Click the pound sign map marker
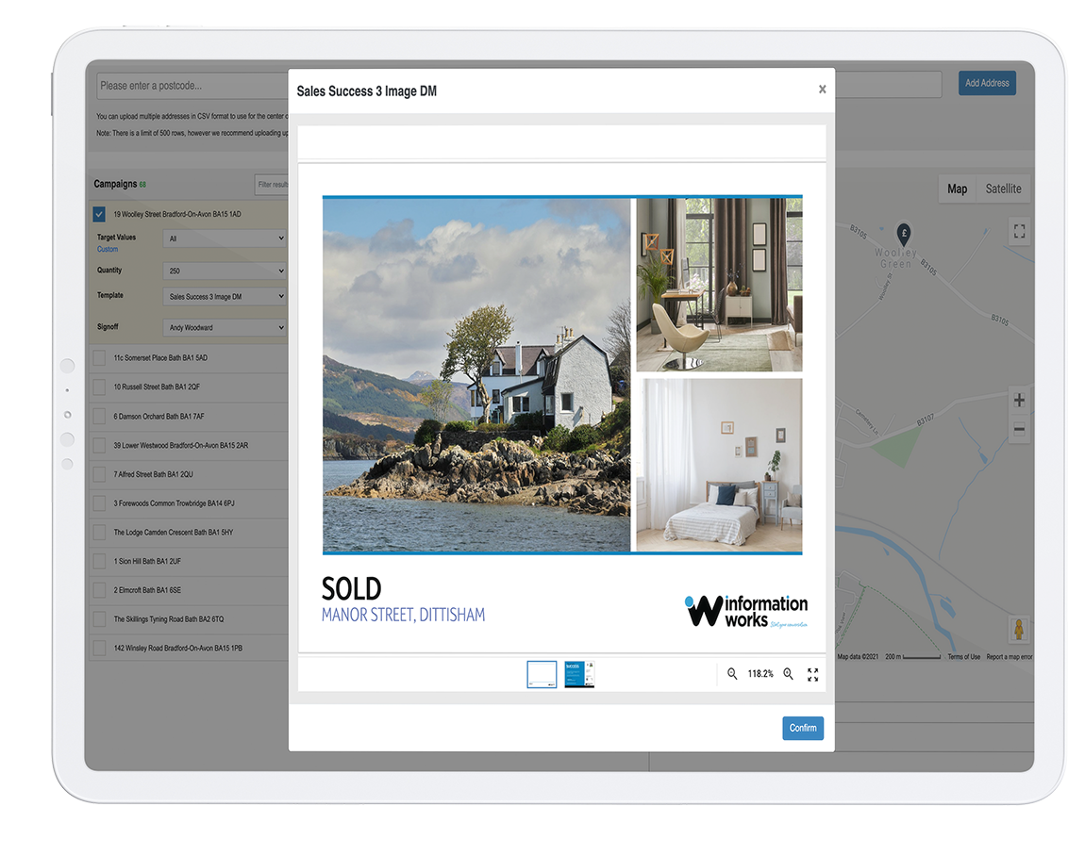 click(903, 234)
